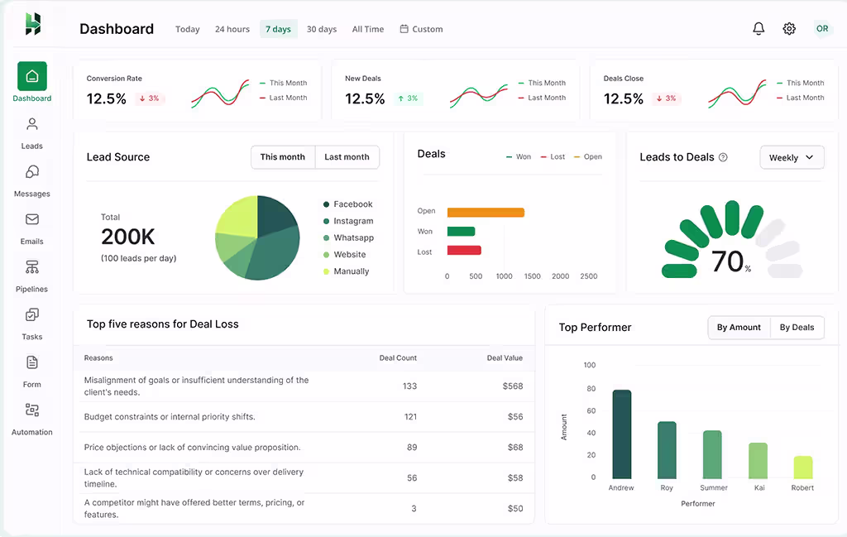Switch Lead Source to Last month
Viewport: 847px width, 537px height.
point(347,156)
